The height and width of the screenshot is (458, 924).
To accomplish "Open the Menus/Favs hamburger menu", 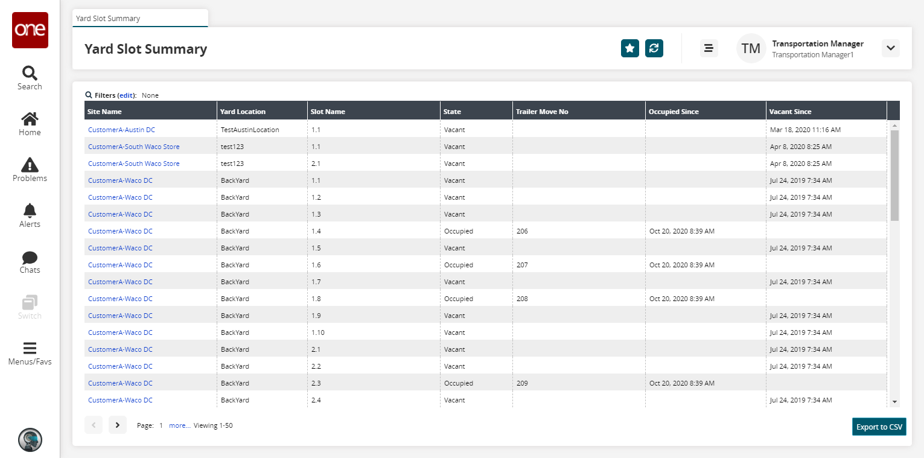I will tap(30, 354).
